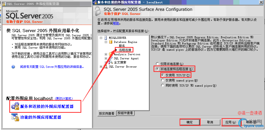Click the title bar icon of 服务和连接的外围应用配置器 window
Screen dimensions: 265x130
(95, 2)
